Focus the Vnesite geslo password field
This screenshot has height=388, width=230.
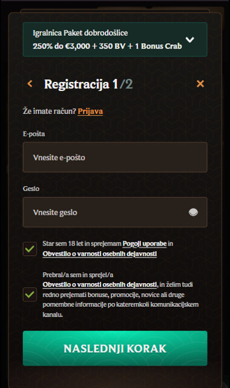click(x=115, y=212)
